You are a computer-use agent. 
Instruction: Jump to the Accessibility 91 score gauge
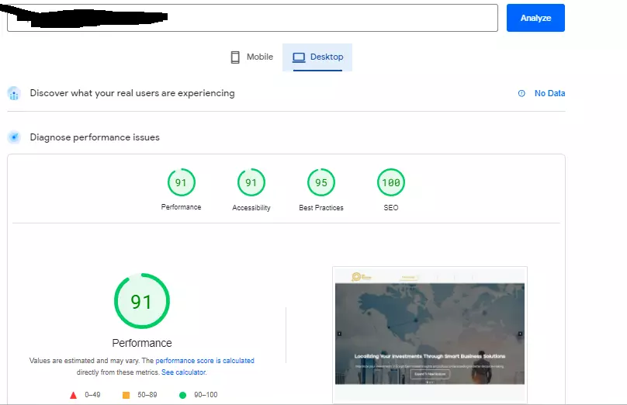[251, 182]
